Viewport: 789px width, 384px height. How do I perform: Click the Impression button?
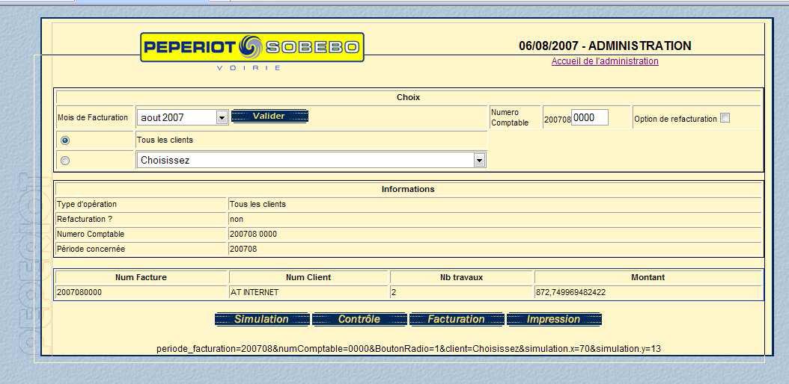(x=553, y=319)
